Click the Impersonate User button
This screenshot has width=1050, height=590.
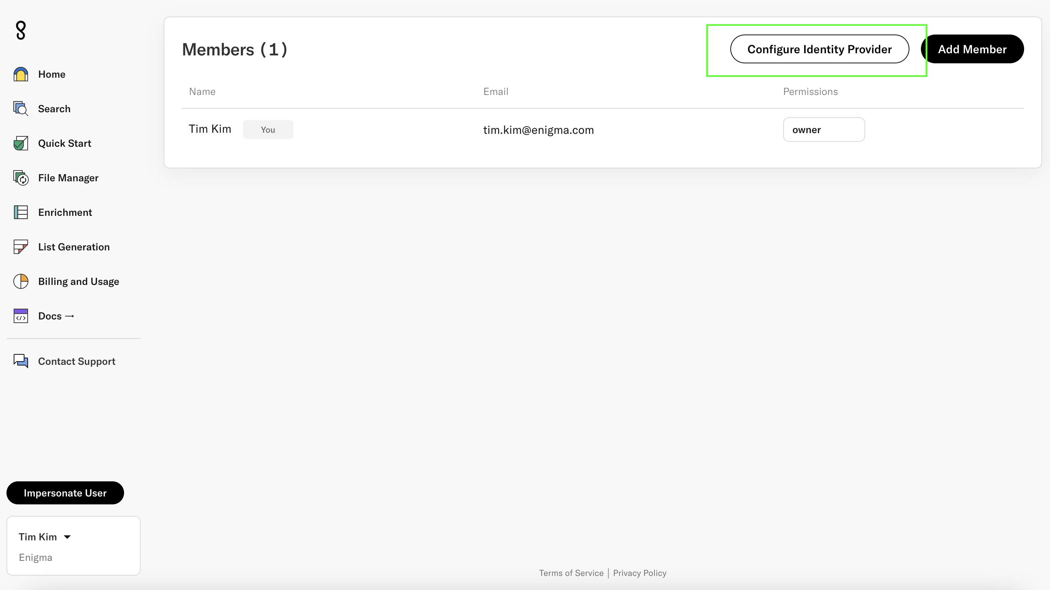[65, 493]
